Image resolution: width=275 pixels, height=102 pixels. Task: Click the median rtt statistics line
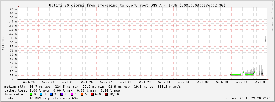92,87
